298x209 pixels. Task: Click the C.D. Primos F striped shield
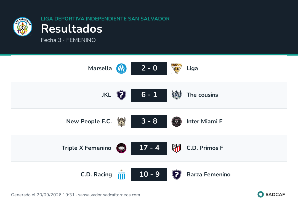177,148
